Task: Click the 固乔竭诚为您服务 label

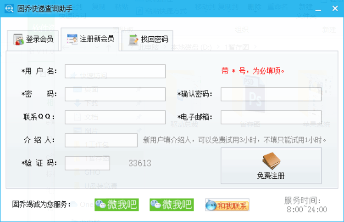Action: 41,205
